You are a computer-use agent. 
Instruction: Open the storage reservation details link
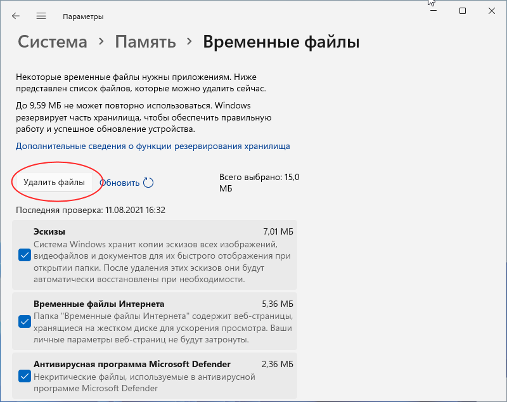152,146
